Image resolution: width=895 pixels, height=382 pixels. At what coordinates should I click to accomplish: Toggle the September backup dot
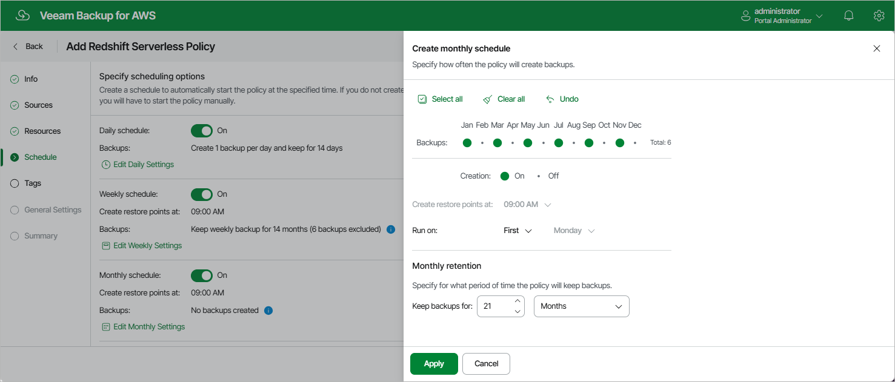pyautogui.click(x=589, y=143)
